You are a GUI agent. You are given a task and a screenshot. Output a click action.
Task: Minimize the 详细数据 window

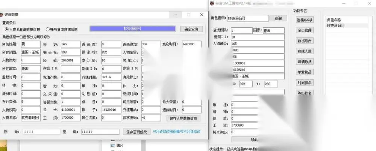click(176, 15)
